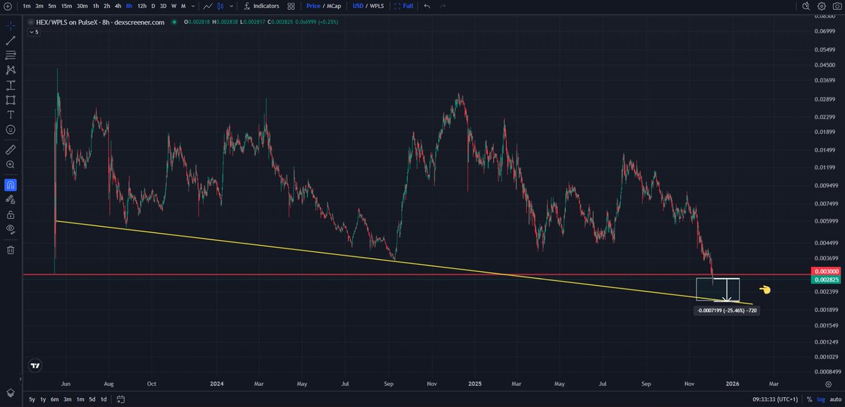Open the Indicators dialog
This screenshot has height=407, width=845.
tap(261, 6)
